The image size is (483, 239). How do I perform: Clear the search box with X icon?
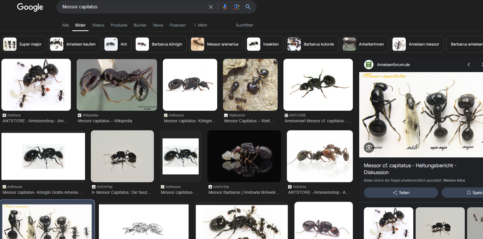211,7
